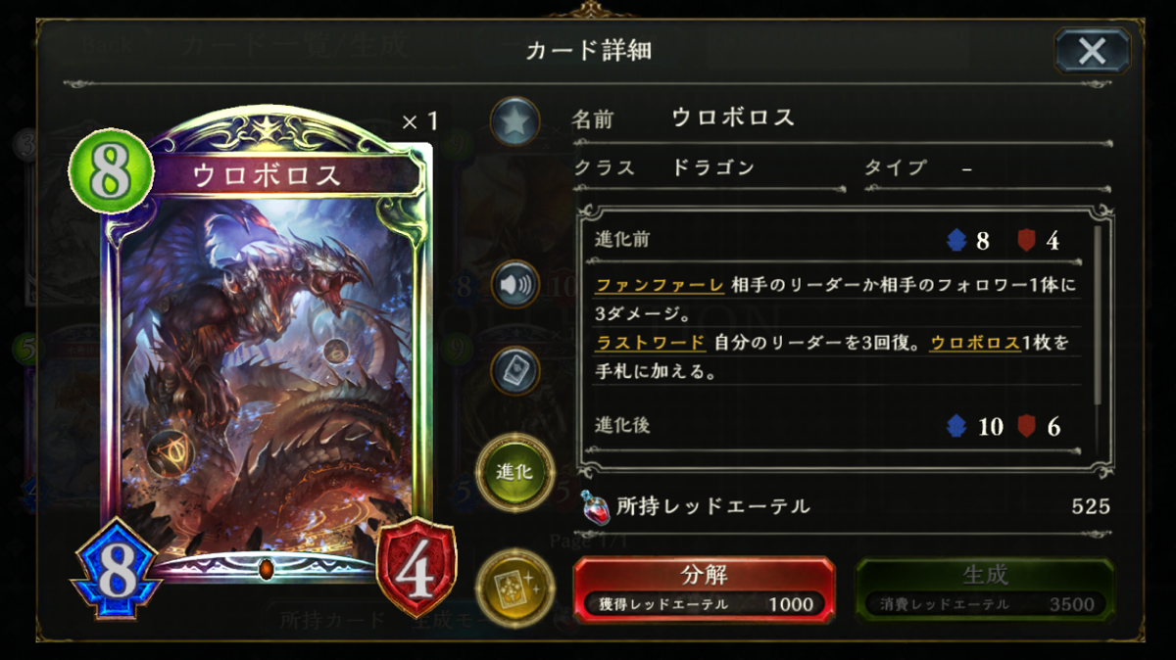Toggle the 進化 evolve view button
The image size is (1176, 660).
(x=515, y=472)
